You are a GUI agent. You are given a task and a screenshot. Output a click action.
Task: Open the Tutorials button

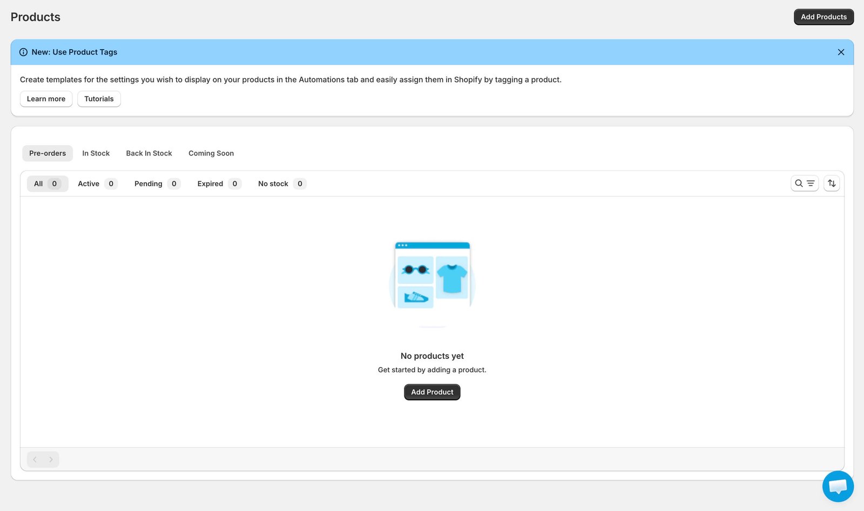(99, 99)
